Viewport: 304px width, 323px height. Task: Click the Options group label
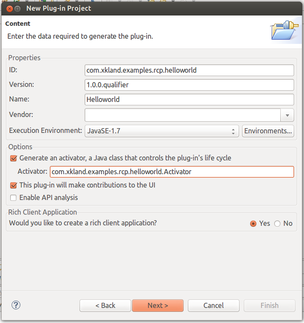[x=20, y=147]
